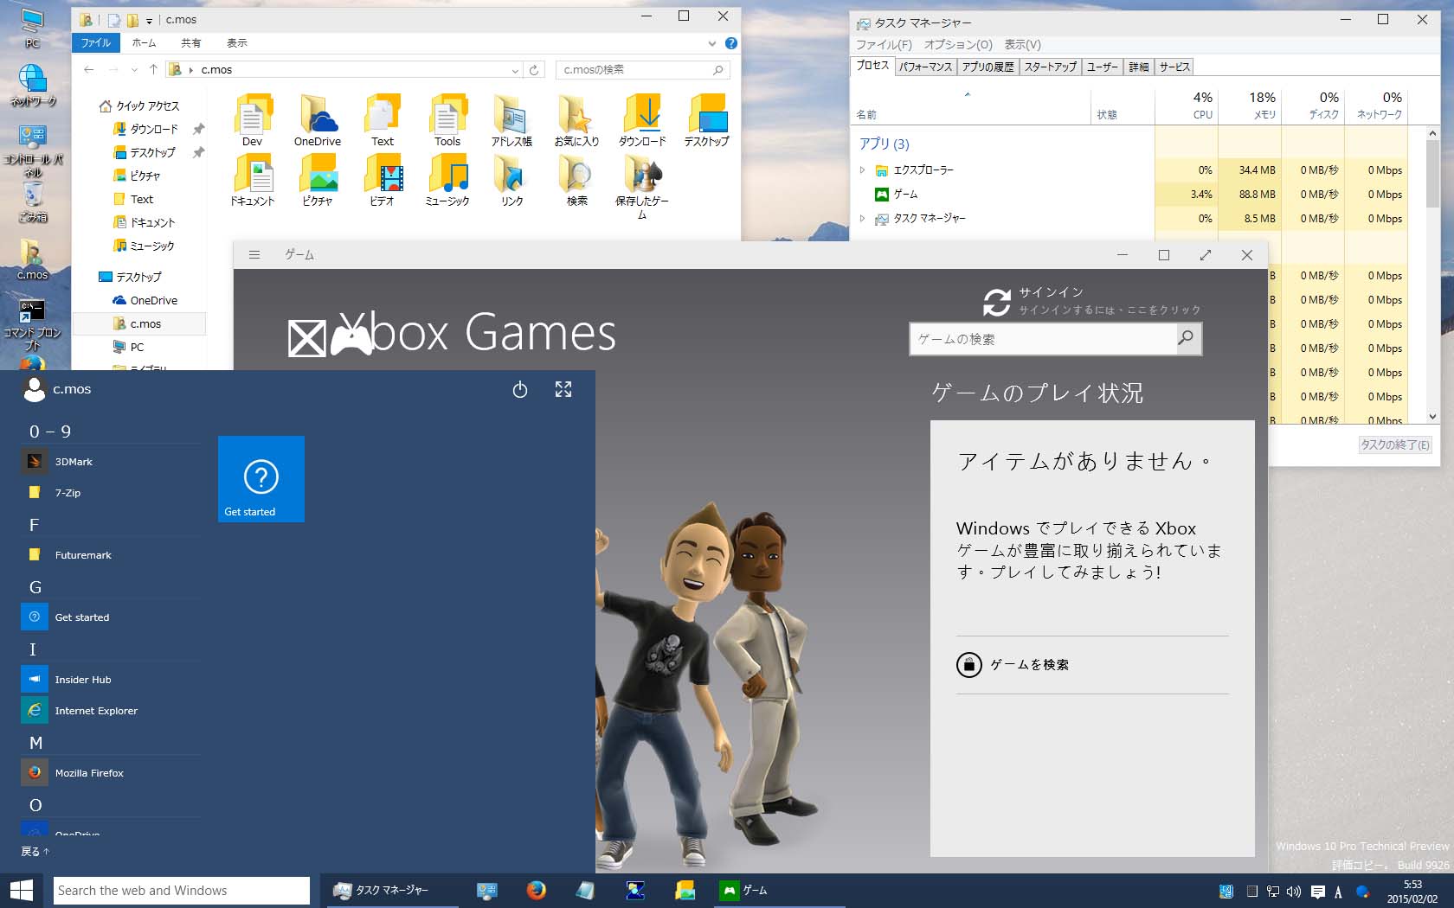
Task: Open Quick Access Toolbar customize dropdown
Action: (149, 20)
